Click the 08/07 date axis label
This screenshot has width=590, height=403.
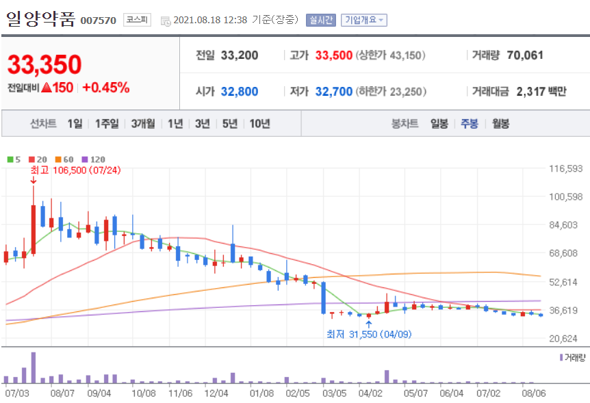click(x=62, y=393)
